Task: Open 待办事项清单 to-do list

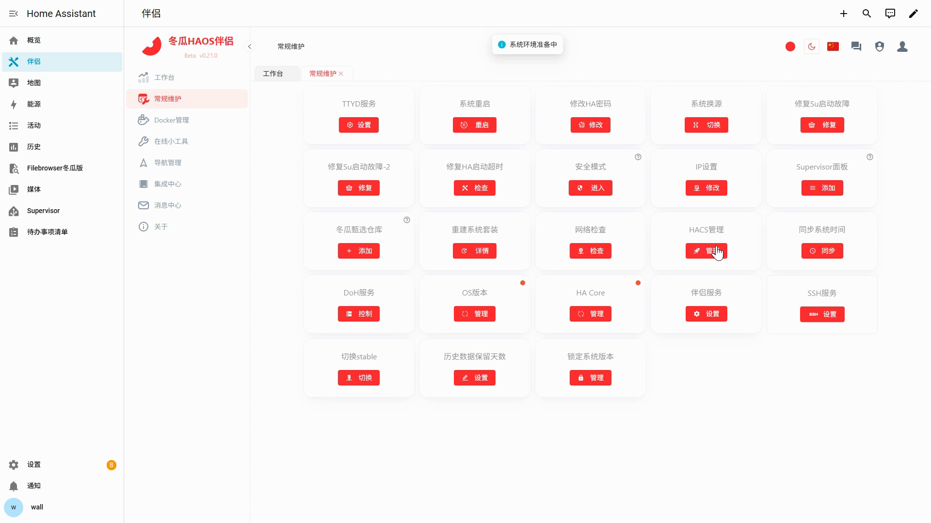Action: coord(62,232)
